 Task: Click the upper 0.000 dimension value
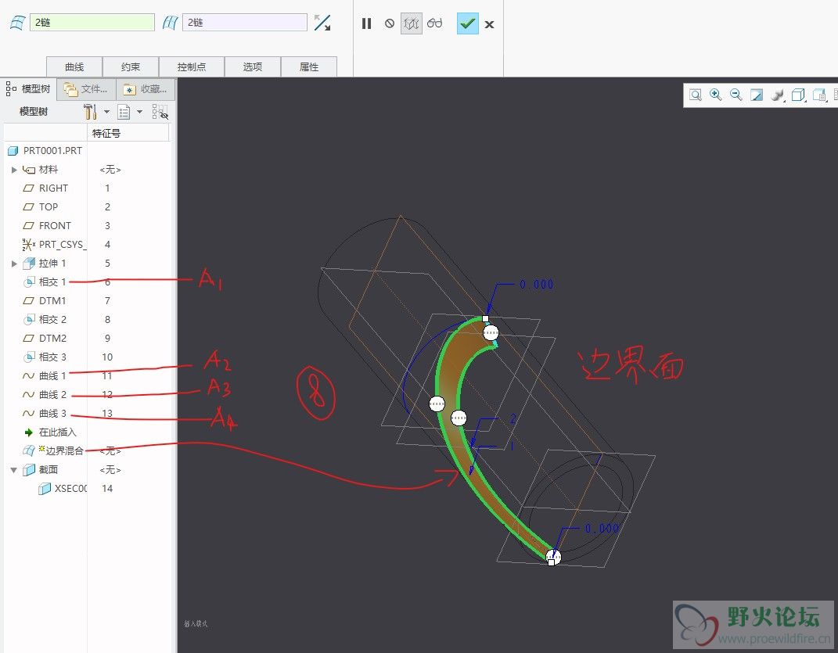(536, 285)
